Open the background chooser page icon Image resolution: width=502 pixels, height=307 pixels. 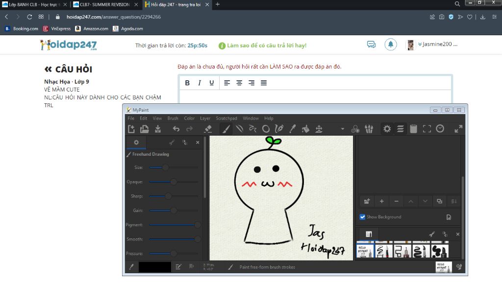(449, 217)
